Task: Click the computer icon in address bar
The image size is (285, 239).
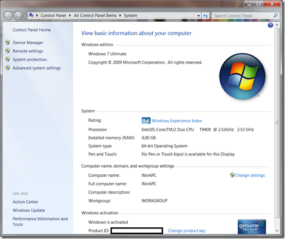Action: coord(31,15)
